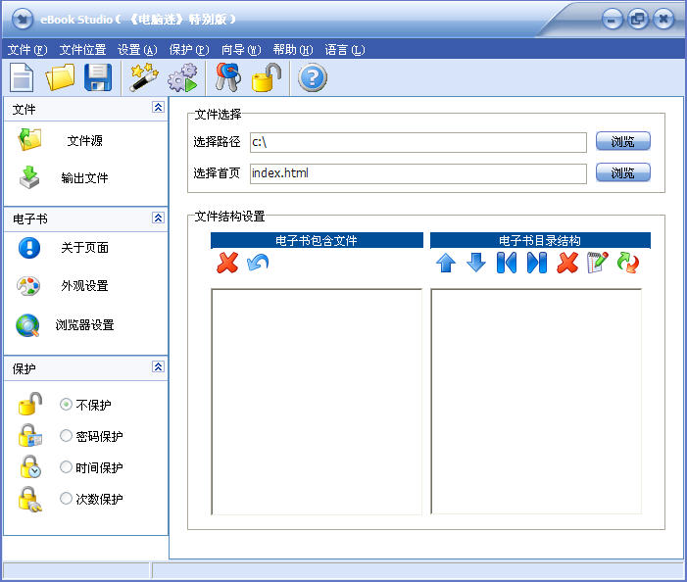Click the blue question mark help icon
The height and width of the screenshot is (582, 687).
click(x=312, y=76)
